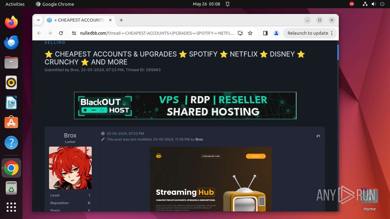The image size is (390, 219).
Task: Open Firefox from the dock
Action: click(11, 22)
